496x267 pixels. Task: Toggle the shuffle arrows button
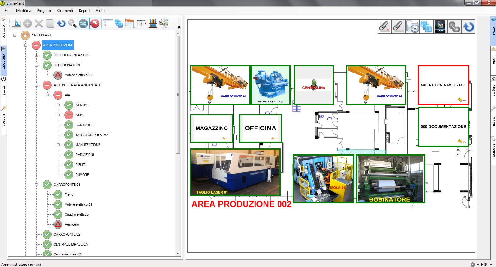83,23
